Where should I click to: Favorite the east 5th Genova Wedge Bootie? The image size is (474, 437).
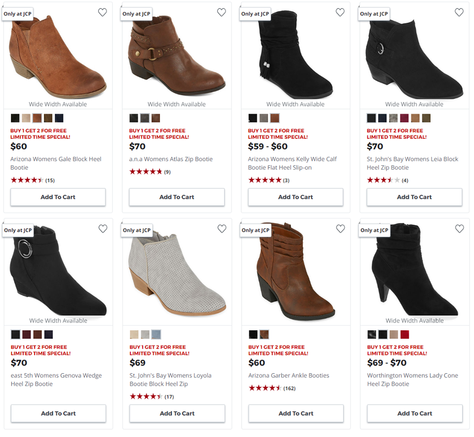tap(103, 229)
